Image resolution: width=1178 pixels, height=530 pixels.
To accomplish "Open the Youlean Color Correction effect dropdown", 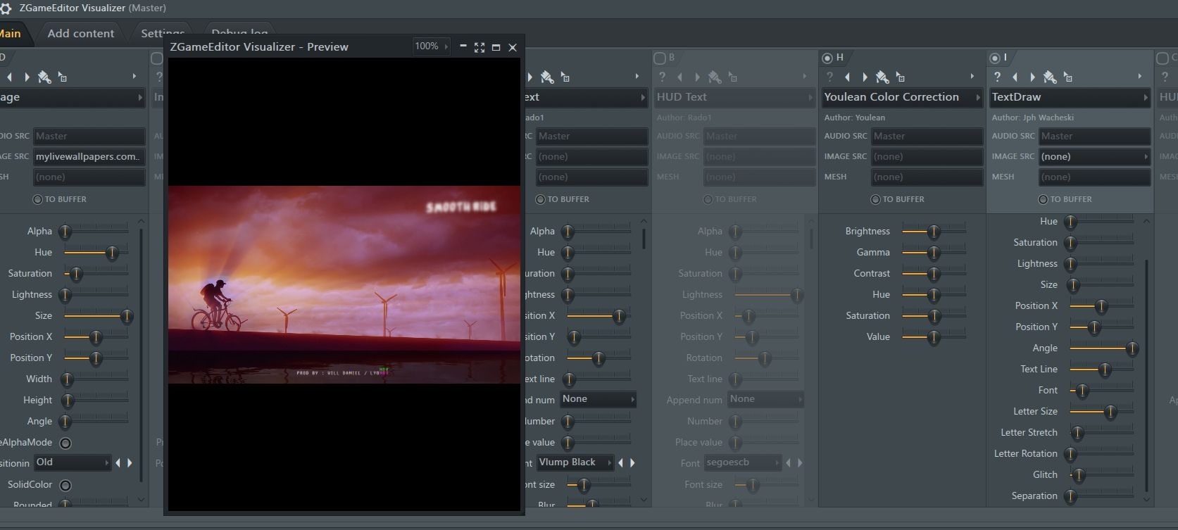I will click(901, 97).
